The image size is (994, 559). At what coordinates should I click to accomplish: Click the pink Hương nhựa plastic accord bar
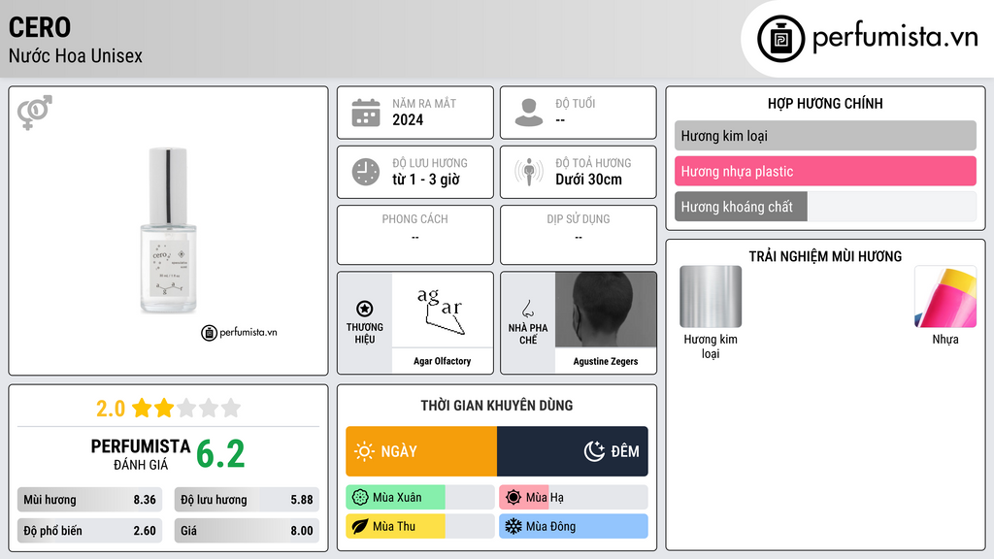[825, 171]
